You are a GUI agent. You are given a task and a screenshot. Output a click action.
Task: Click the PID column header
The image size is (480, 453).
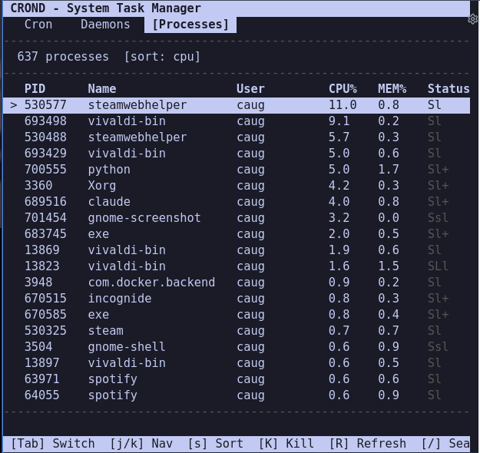35,89
